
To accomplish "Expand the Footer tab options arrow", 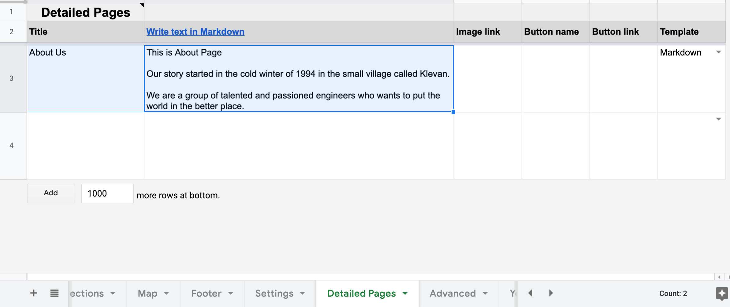I will point(231,294).
